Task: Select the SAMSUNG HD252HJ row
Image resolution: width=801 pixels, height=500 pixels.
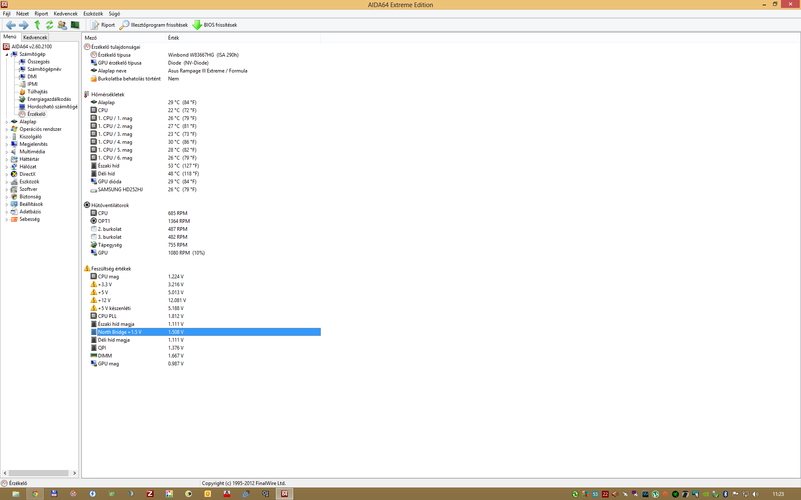Action: coord(202,190)
